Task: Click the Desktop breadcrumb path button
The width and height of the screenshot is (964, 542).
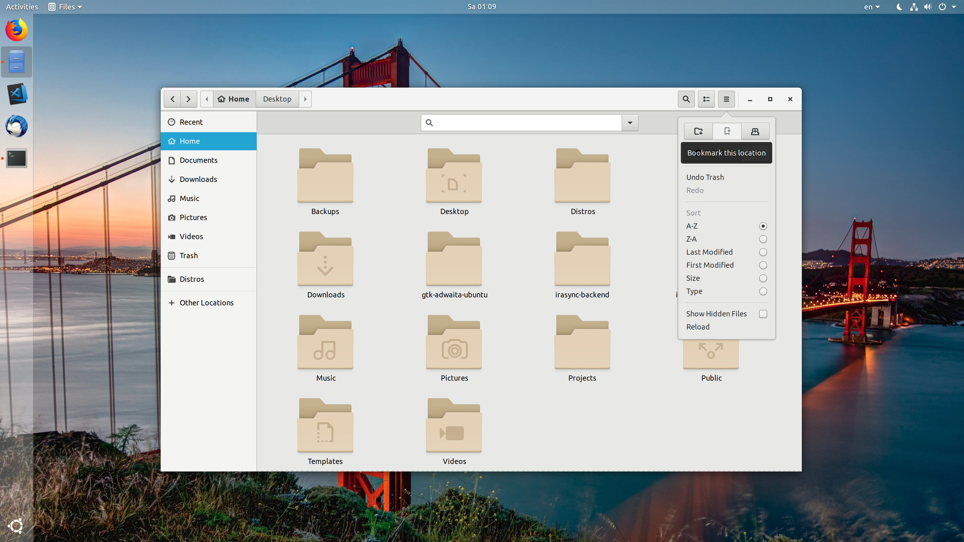Action: (x=277, y=99)
